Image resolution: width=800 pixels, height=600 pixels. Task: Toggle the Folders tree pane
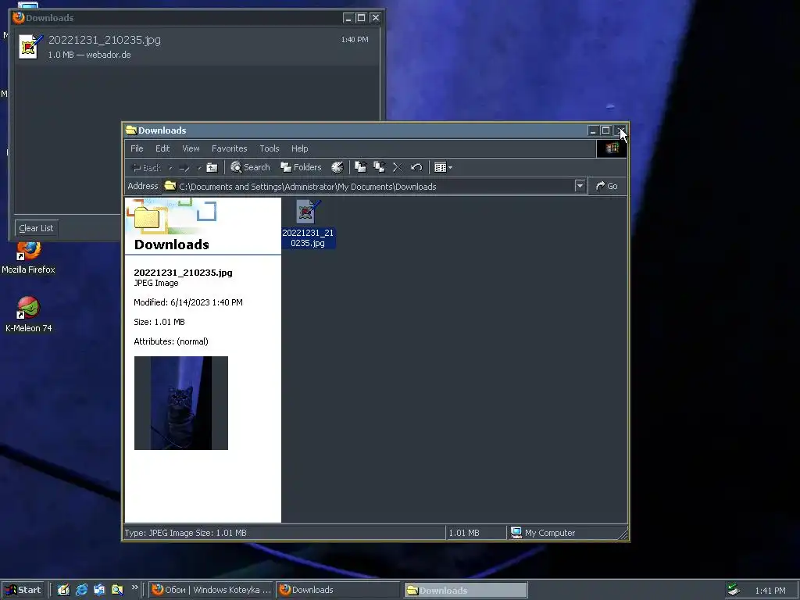301,167
